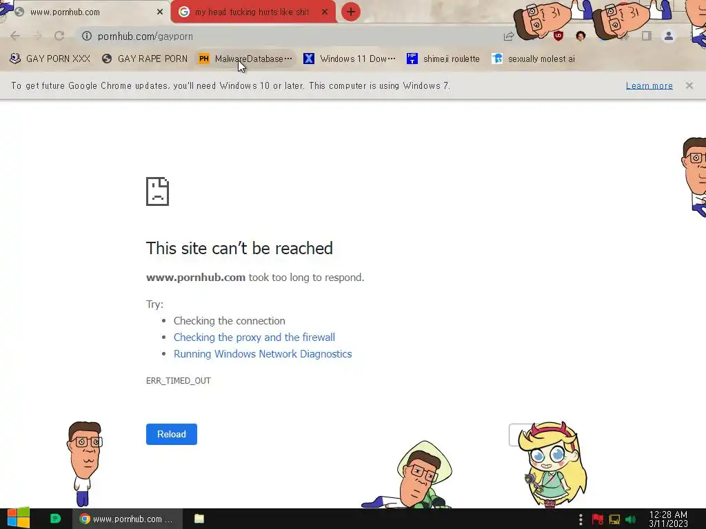Toggle the Chrome side panel icon
This screenshot has height=529, width=706.
647,36
